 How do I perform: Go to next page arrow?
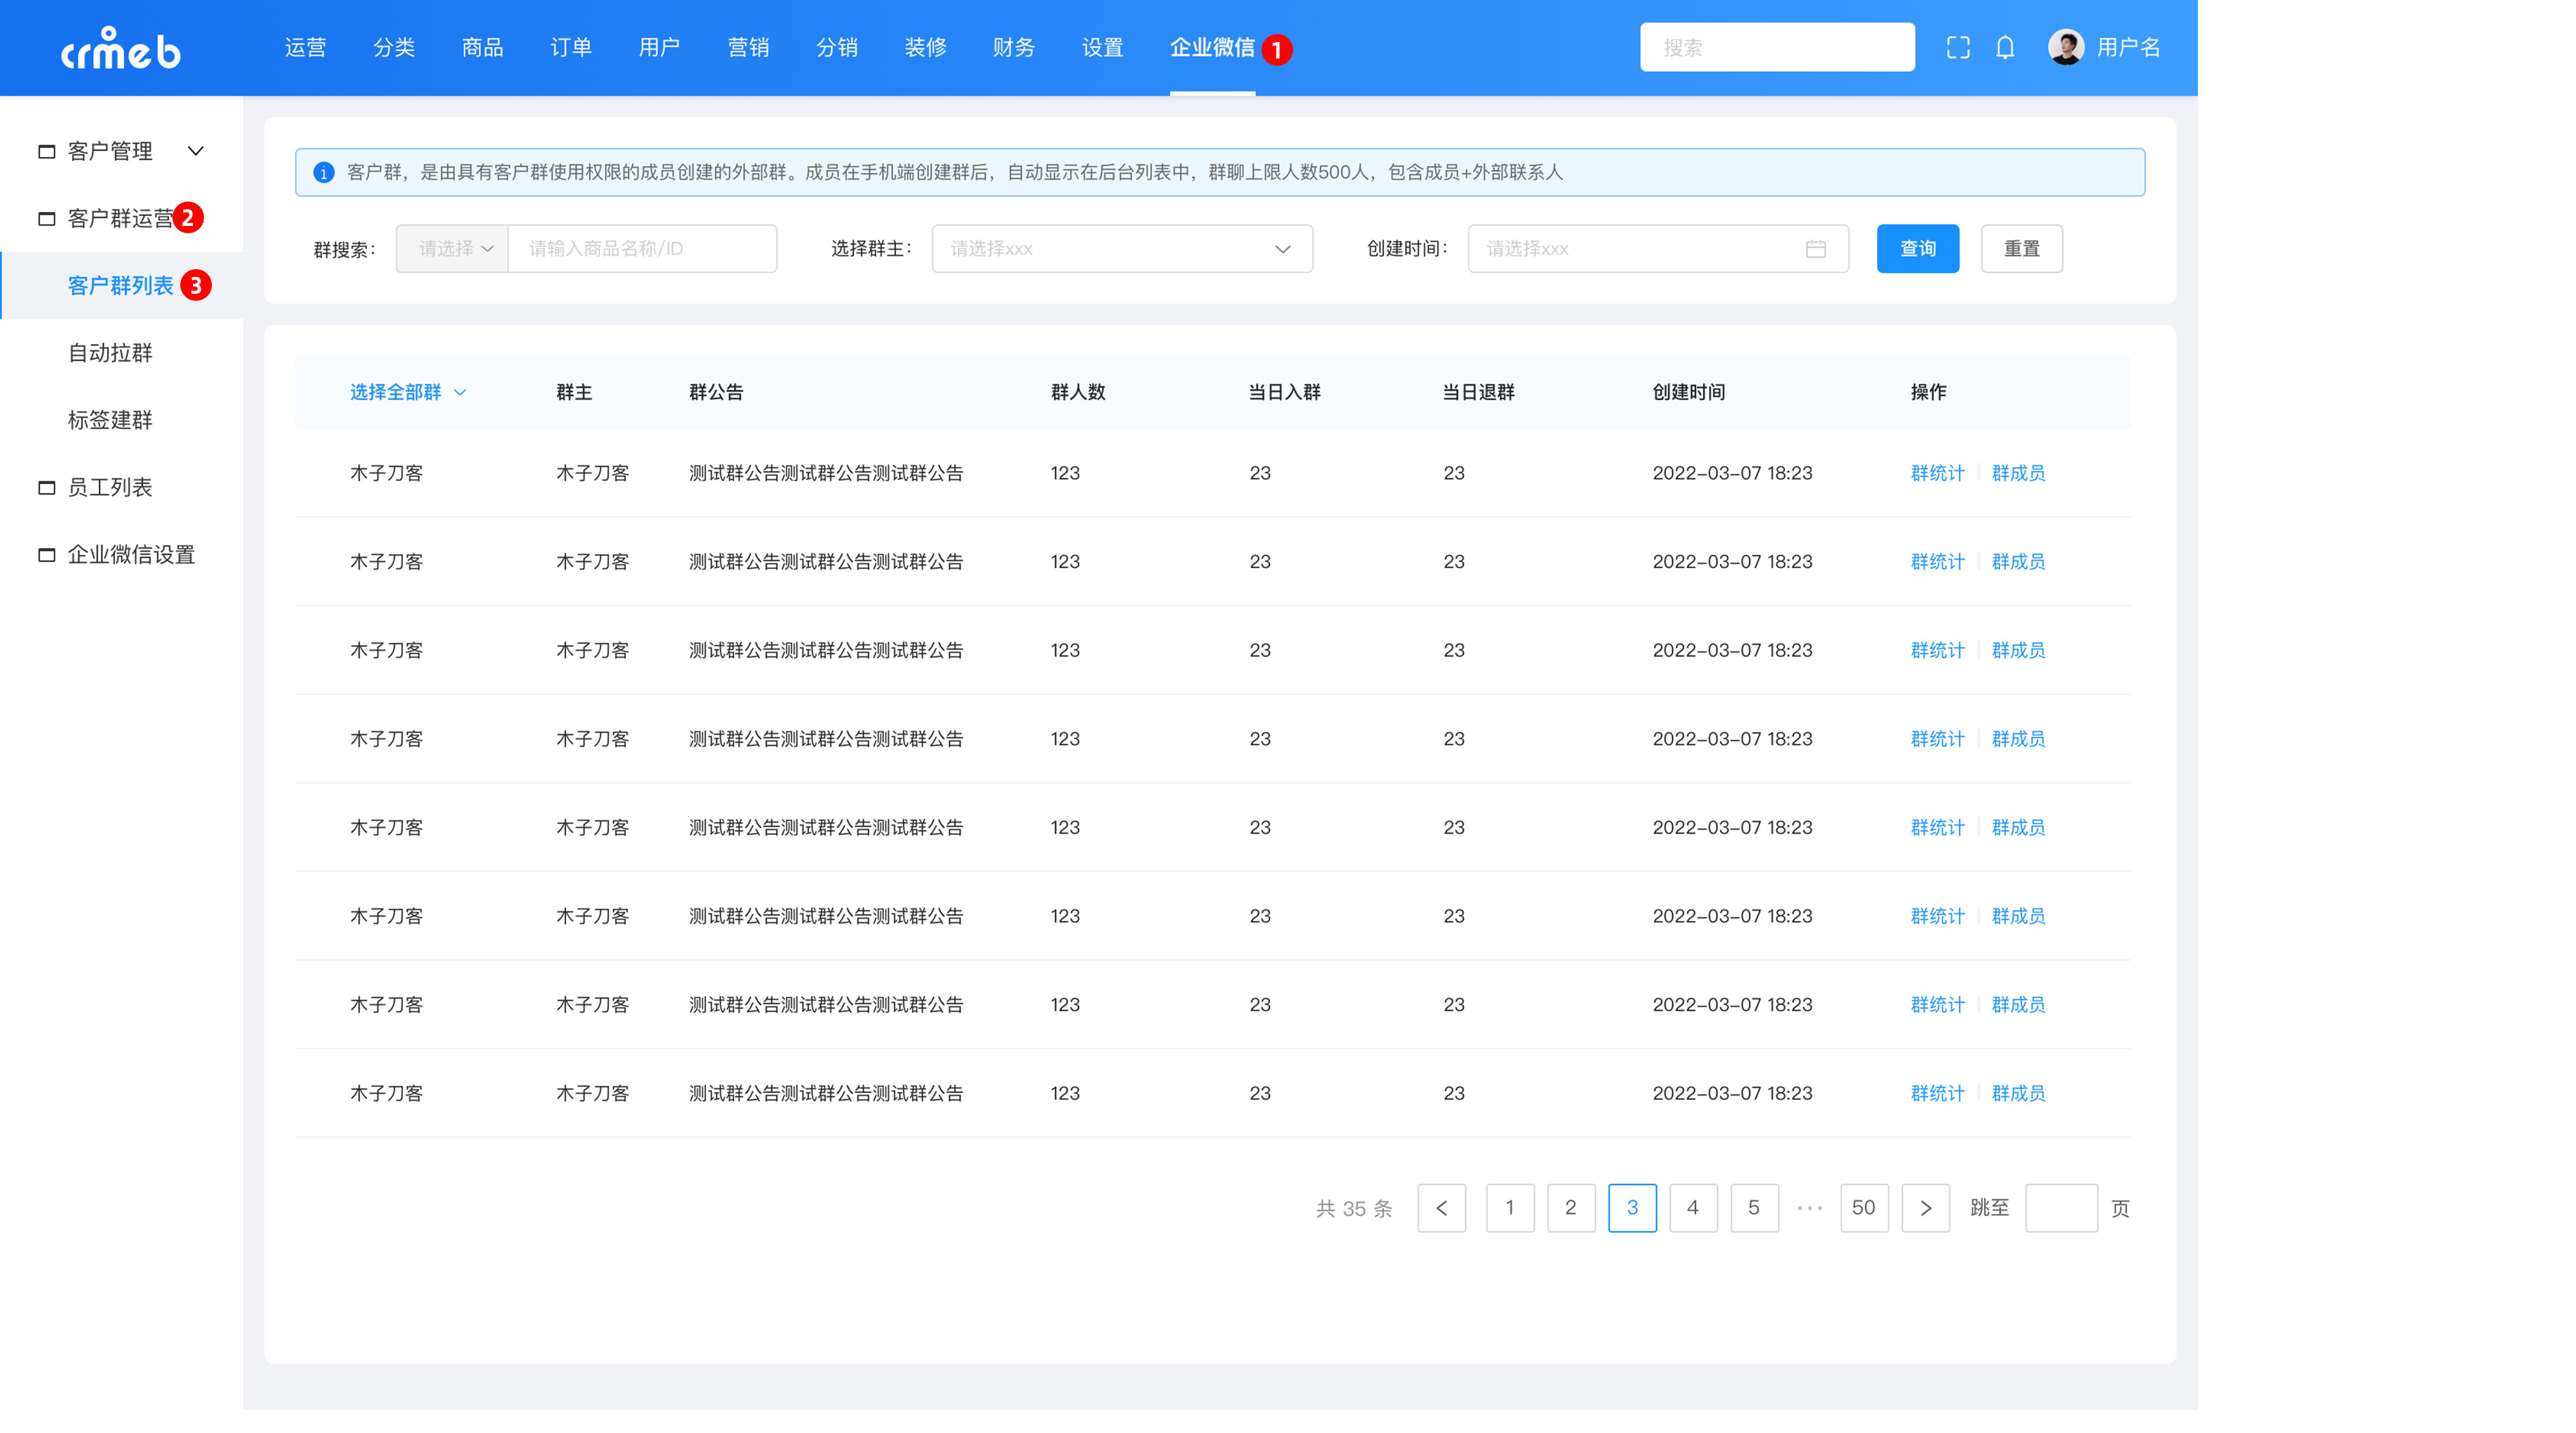[x=1925, y=1208]
